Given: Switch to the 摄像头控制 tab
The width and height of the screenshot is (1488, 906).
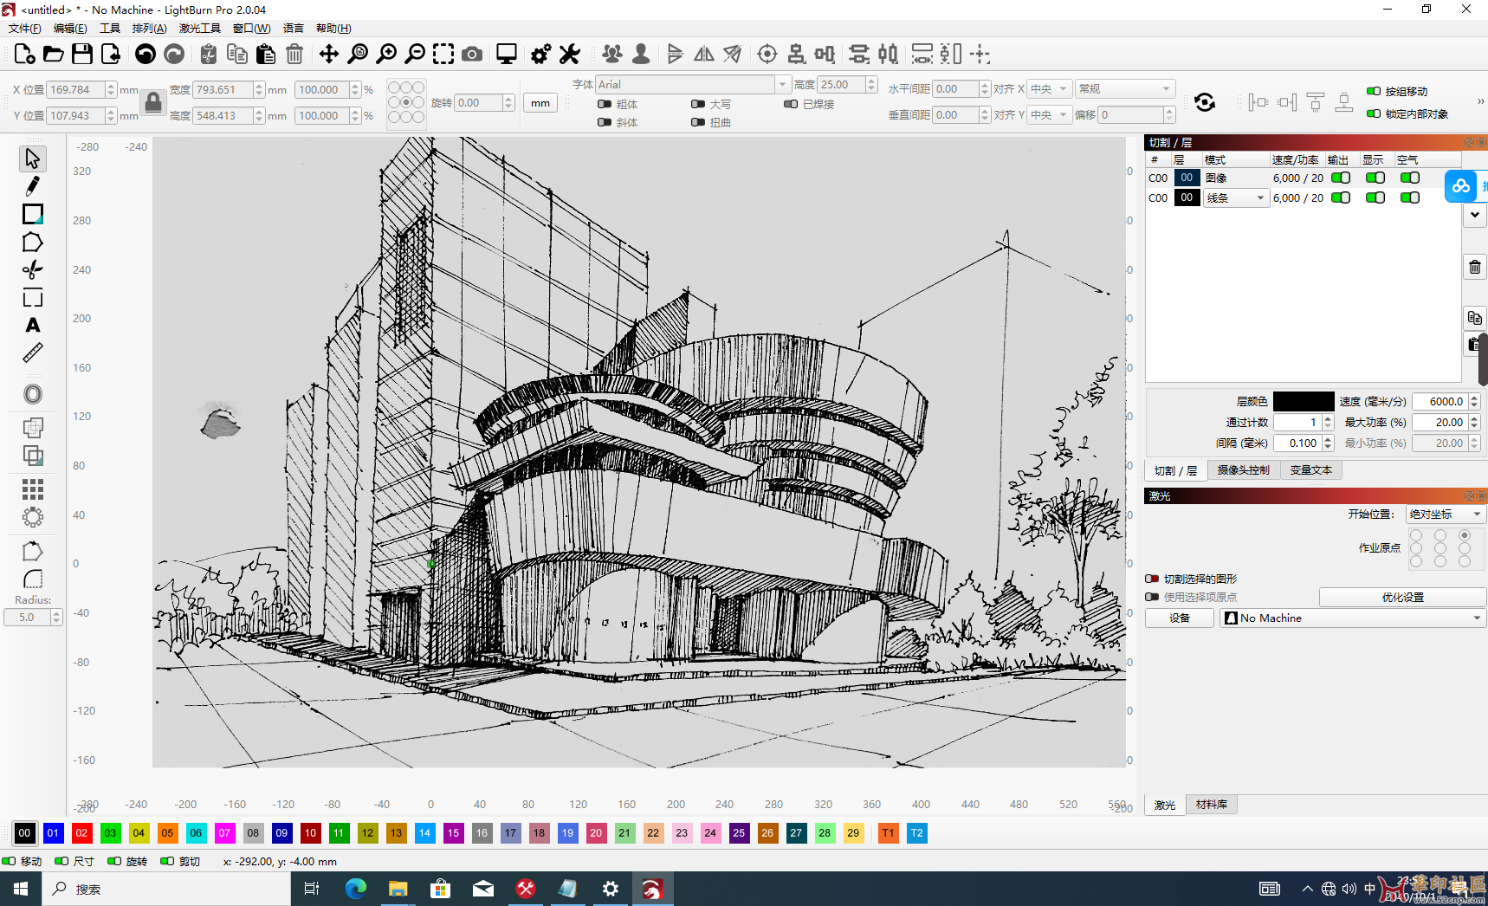Looking at the screenshot, I should (x=1243, y=470).
